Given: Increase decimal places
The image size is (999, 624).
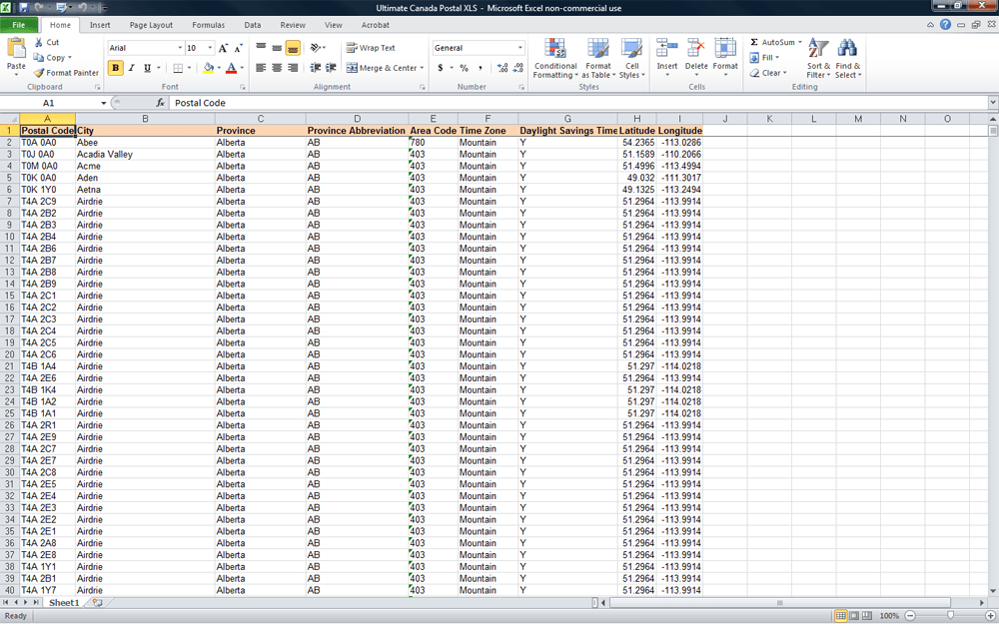Looking at the screenshot, I should click(502, 68).
